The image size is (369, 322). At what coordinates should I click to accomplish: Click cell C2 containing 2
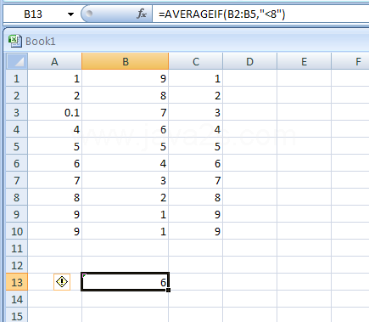coord(196,95)
